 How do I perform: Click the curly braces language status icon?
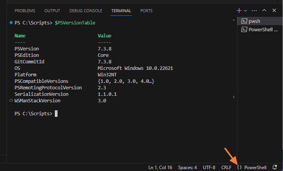239,168
